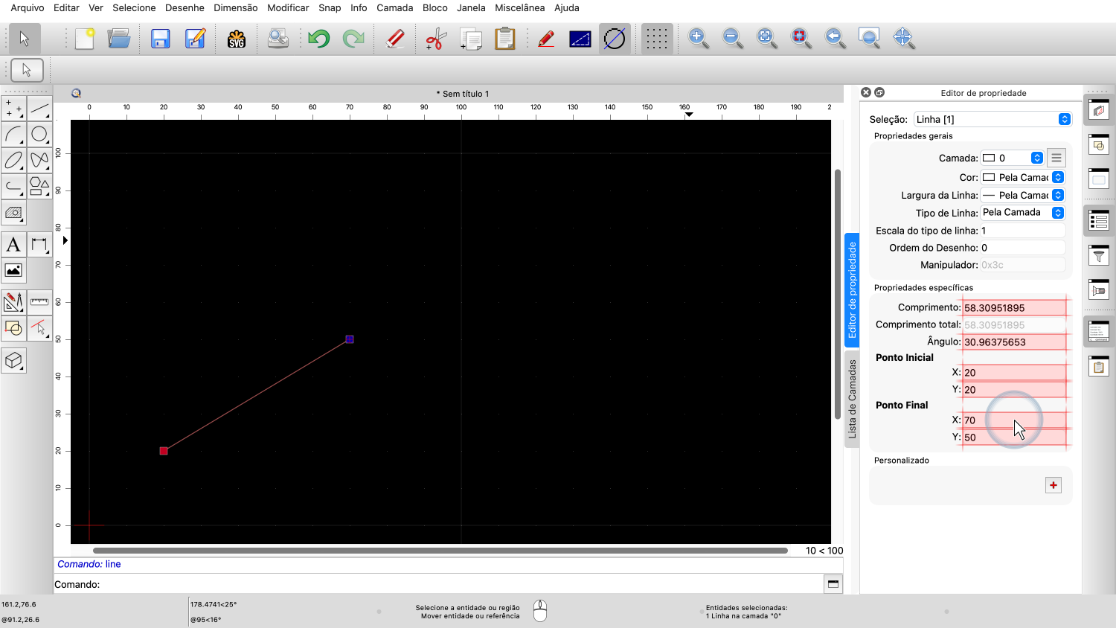This screenshot has height=628, width=1116.
Task: Select the text tool
Action: (x=13, y=245)
